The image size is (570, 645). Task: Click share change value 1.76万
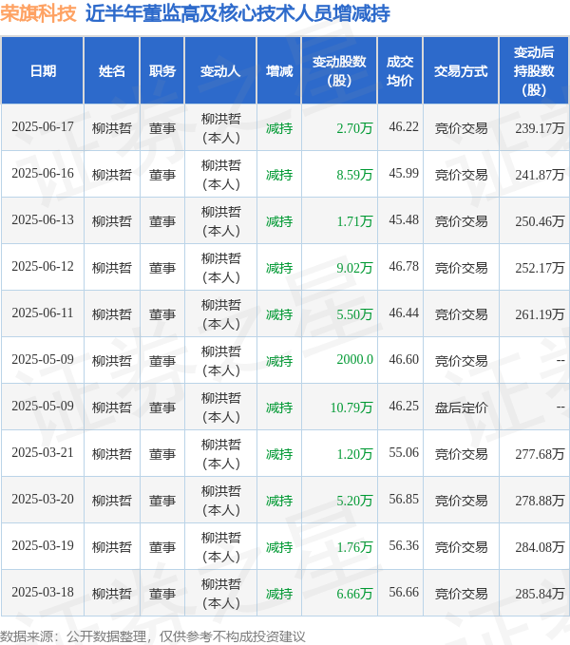(354, 547)
